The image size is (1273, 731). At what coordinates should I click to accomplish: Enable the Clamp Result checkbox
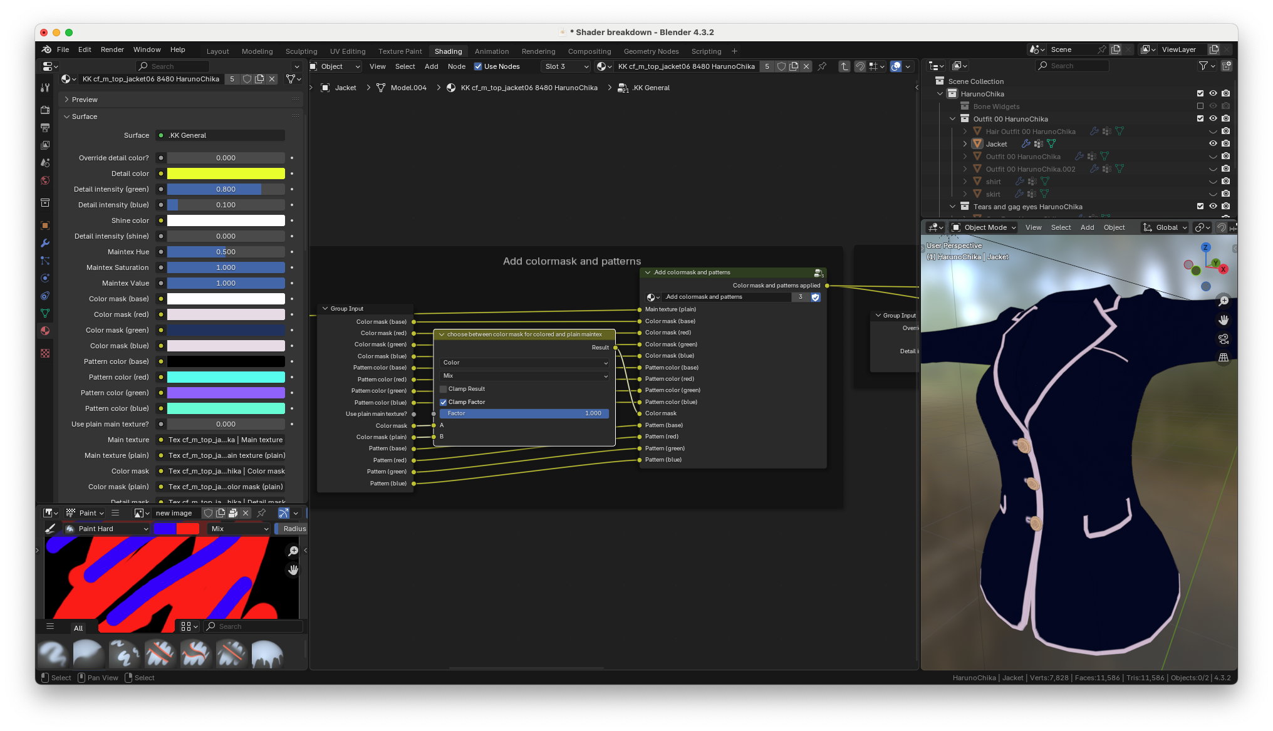tap(444, 389)
